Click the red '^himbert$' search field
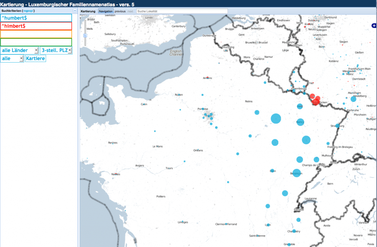The image size is (377, 247). point(36,26)
